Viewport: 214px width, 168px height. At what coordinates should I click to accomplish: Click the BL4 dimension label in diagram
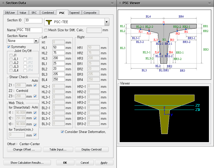click(148, 16)
